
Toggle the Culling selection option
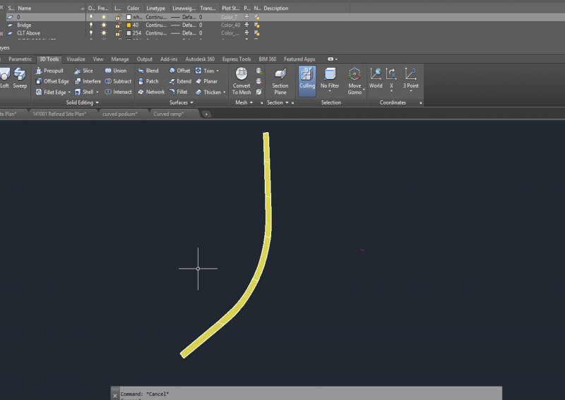[307, 81]
